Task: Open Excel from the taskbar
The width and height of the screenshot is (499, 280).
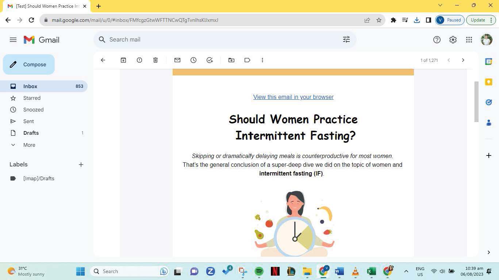Action: (x=371, y=271)
